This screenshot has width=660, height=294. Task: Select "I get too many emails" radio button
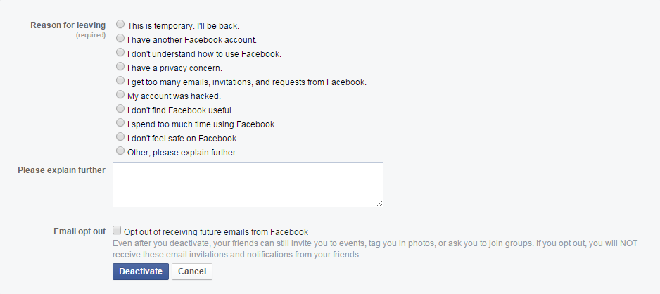(120, 81)
